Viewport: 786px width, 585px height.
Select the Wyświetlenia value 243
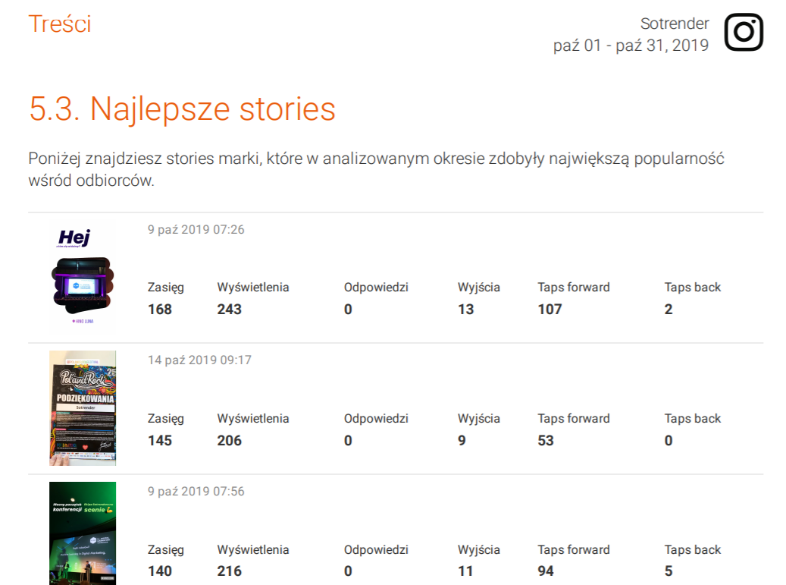click(x=230, y=309)
